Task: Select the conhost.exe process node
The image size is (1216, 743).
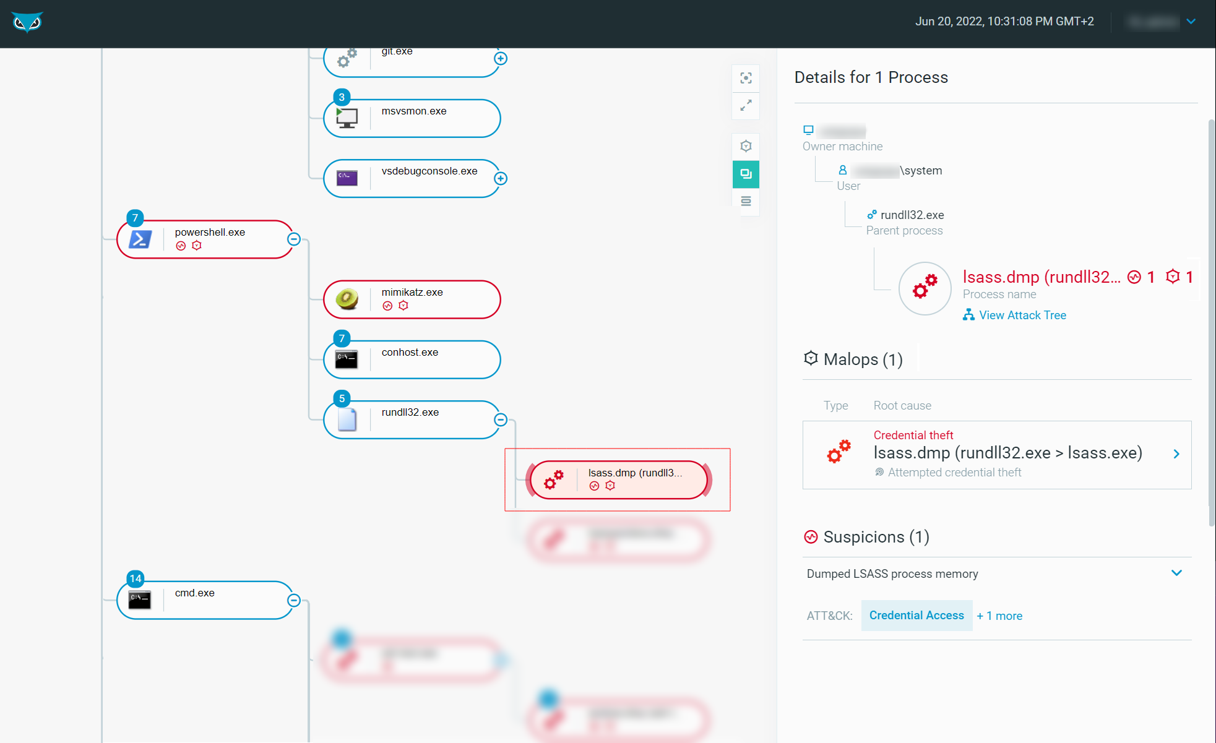Action: (412, 359)
